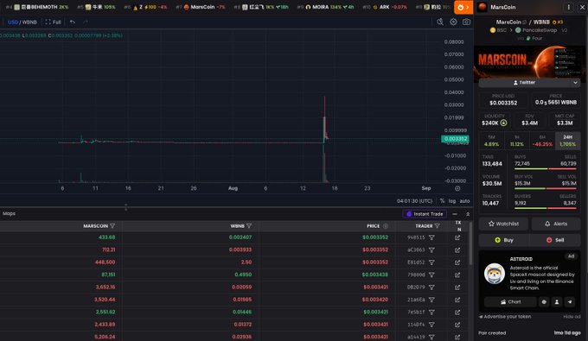Click the Sell button
This screenshot has width=588, height=341.
click(x=555, y=240)
